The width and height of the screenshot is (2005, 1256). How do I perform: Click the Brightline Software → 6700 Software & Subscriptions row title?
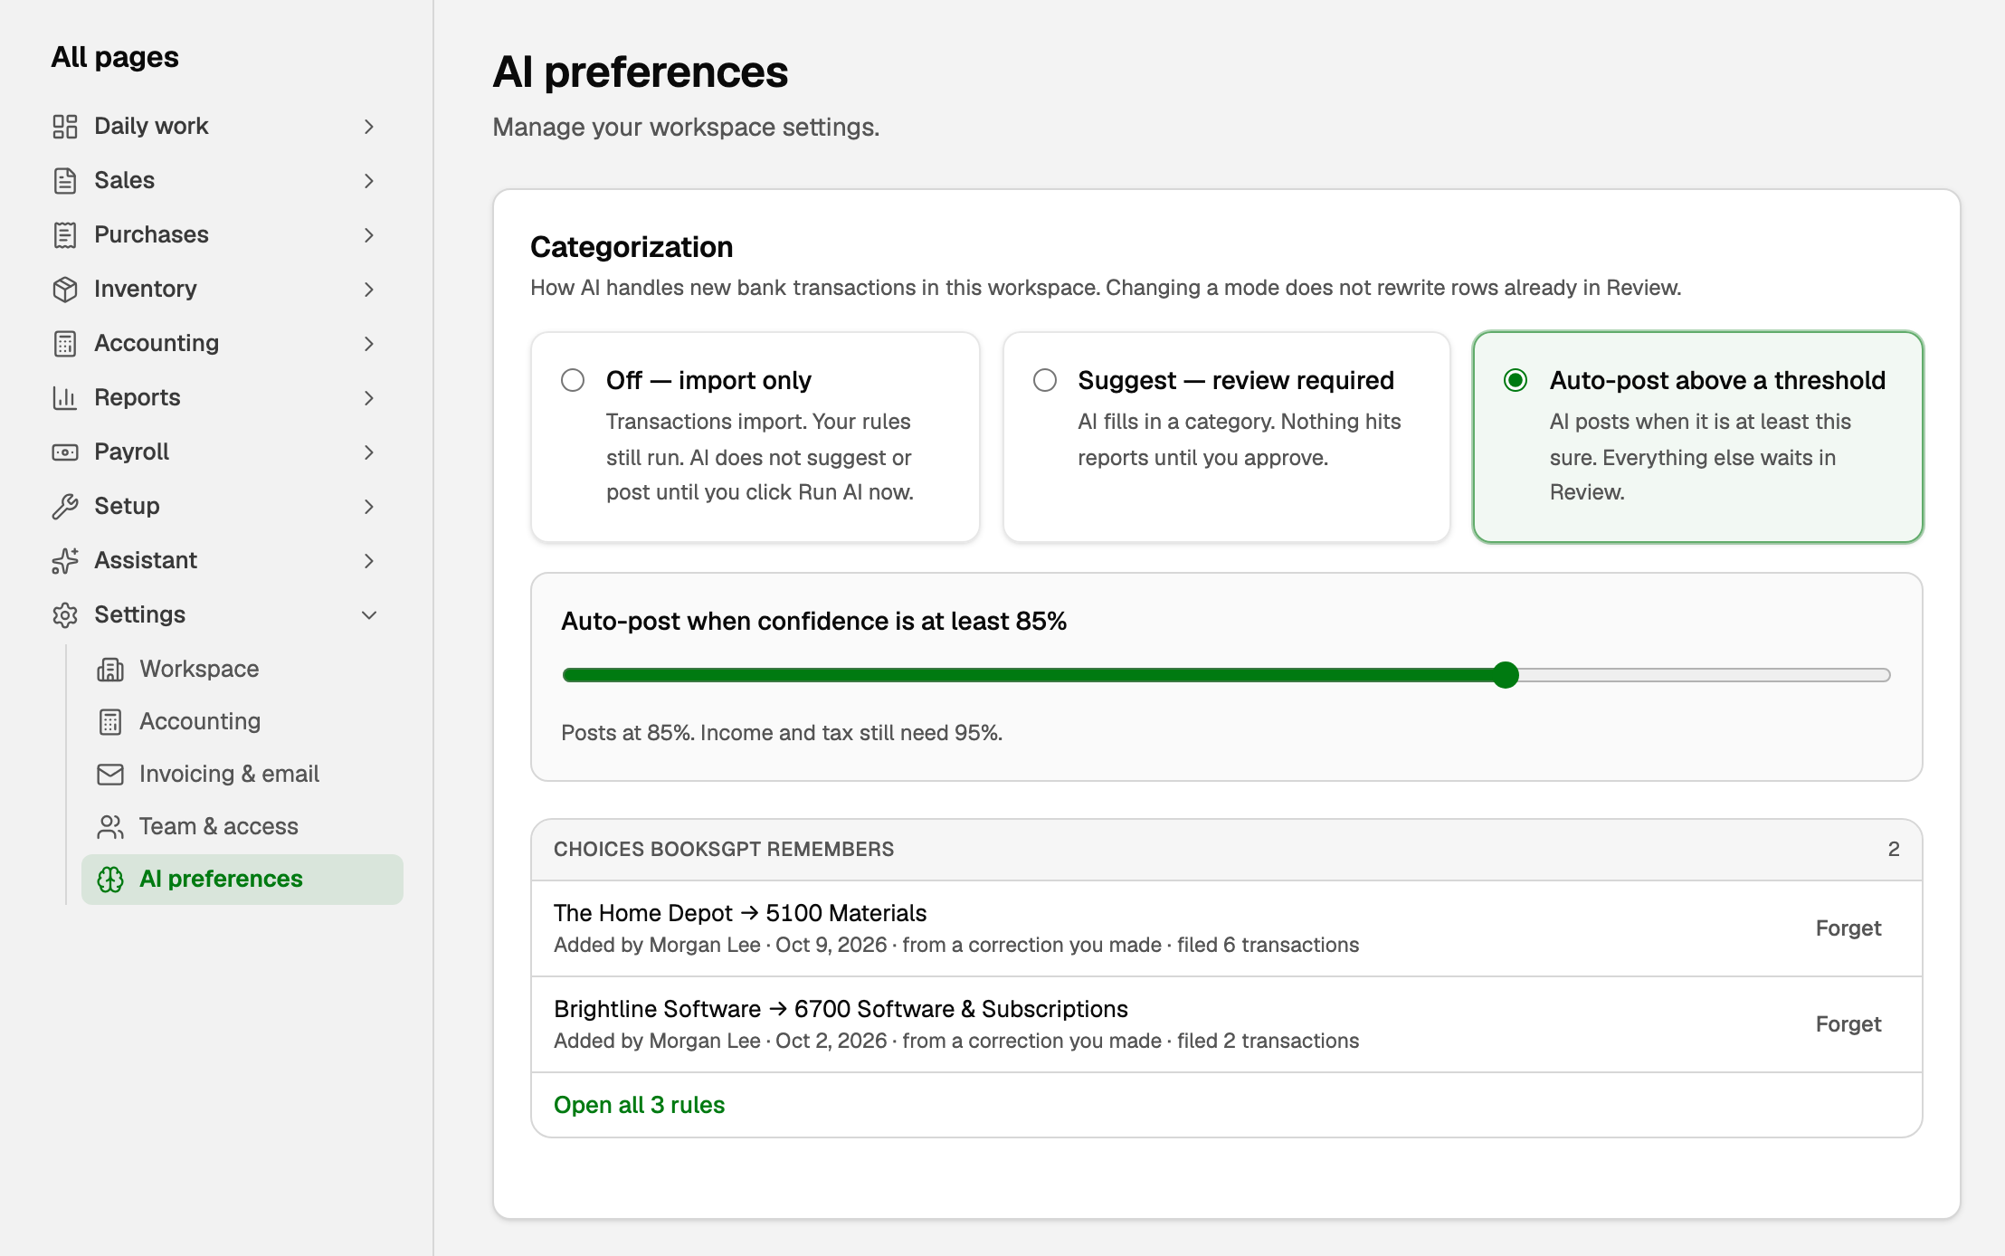[841, 1009]
